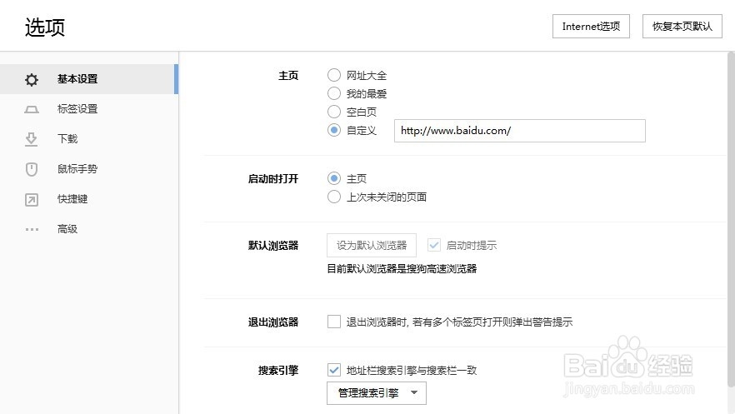Select 空白页 as homepage
Image resolution: width=735 pixels, height=414 pixels.
click(333, 112)
